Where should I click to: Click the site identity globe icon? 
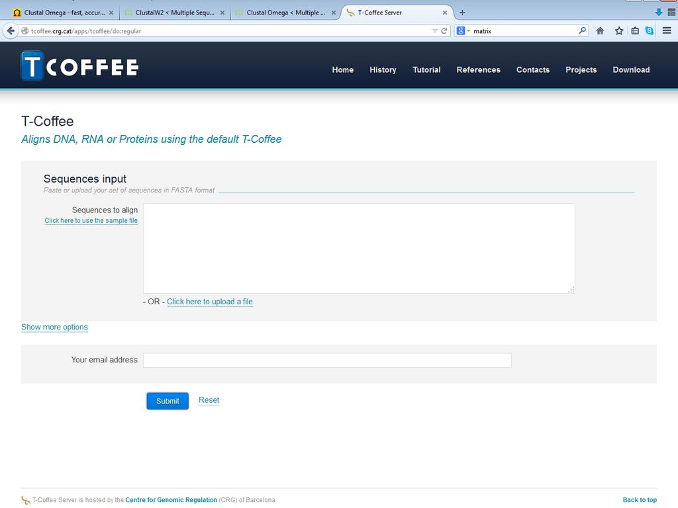(25, 30)
